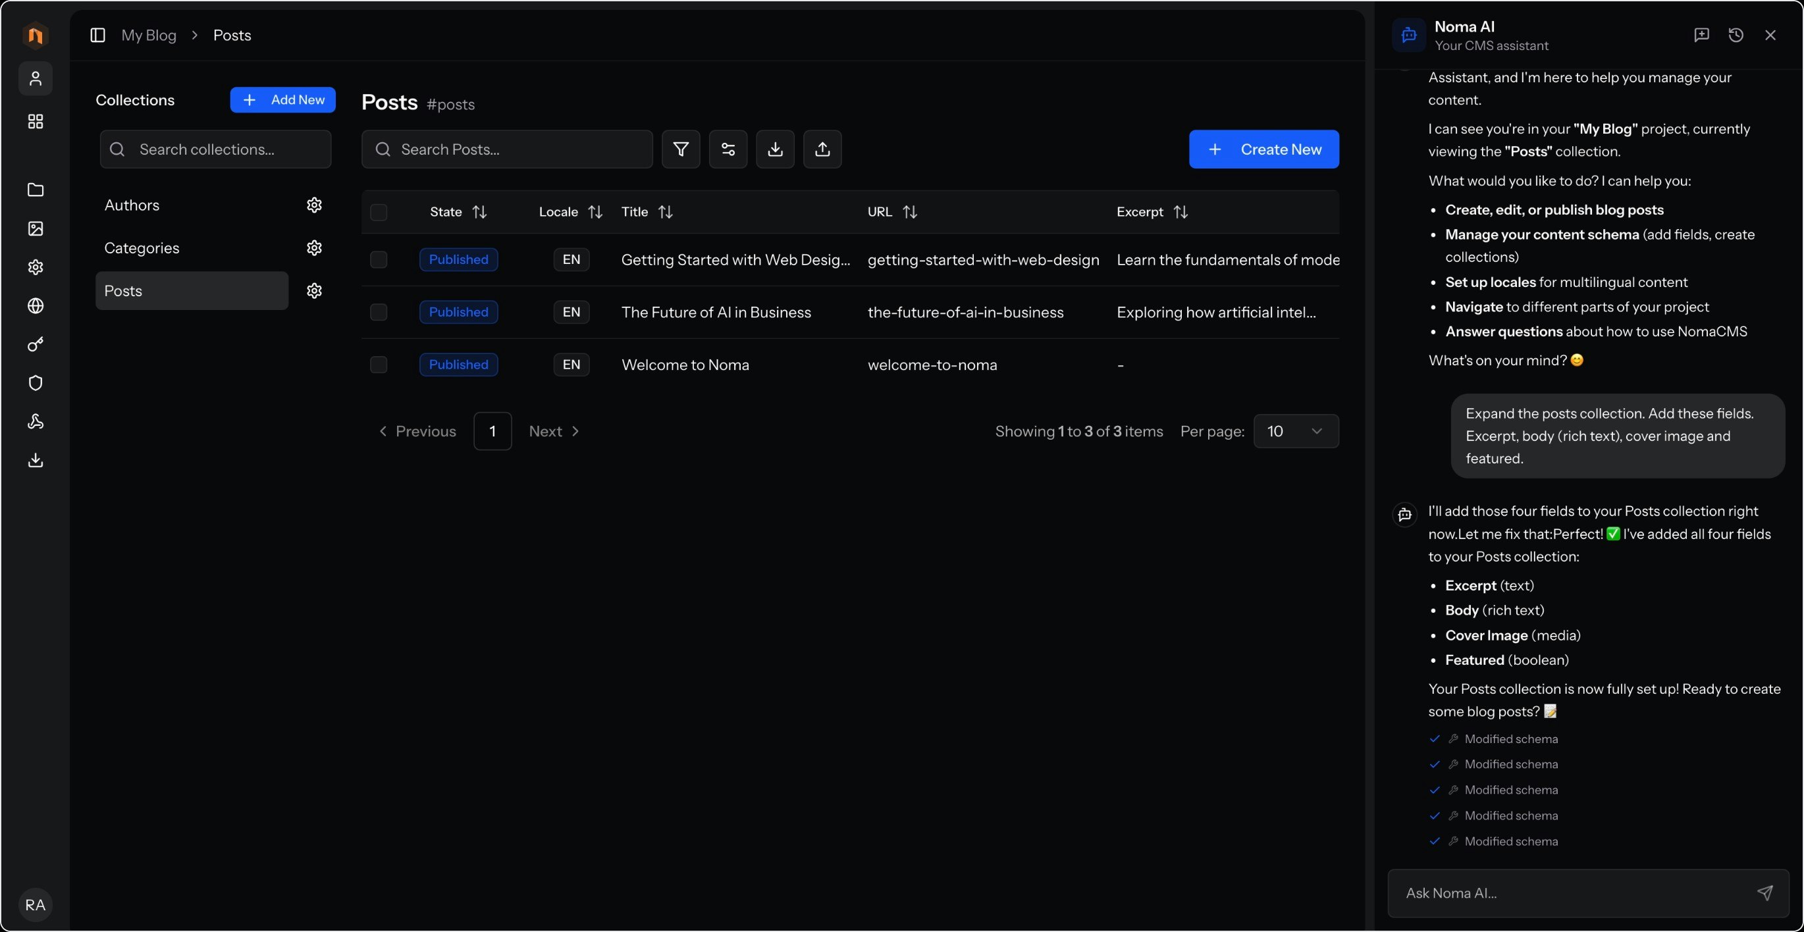
Task: Click the import download icon in toolbar
Action: (774, 149)
